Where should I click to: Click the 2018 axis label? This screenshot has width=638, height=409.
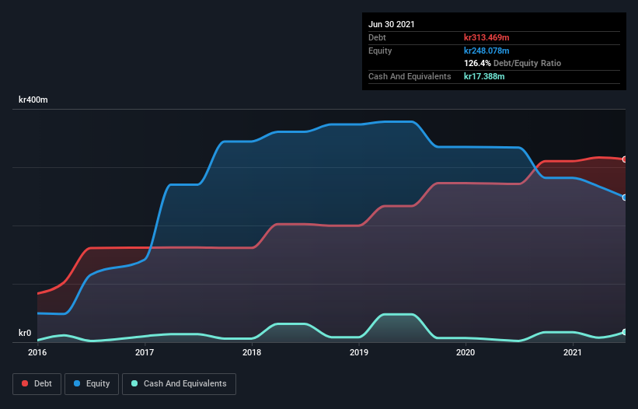252,352
